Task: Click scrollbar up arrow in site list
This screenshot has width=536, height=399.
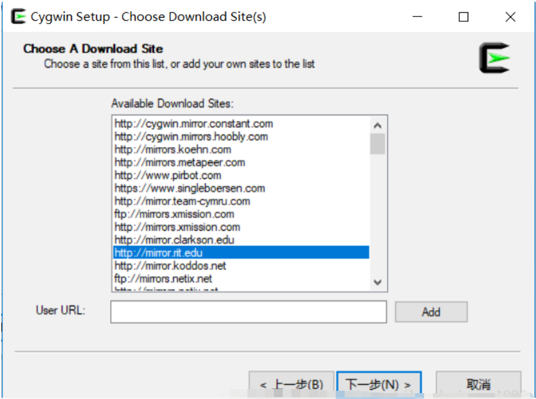Action: (378, 125)
